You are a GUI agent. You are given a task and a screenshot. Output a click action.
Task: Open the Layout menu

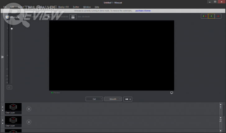click(51, 7)
